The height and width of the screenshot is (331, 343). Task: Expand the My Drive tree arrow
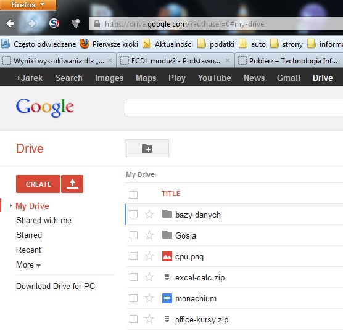click(10, 205)
